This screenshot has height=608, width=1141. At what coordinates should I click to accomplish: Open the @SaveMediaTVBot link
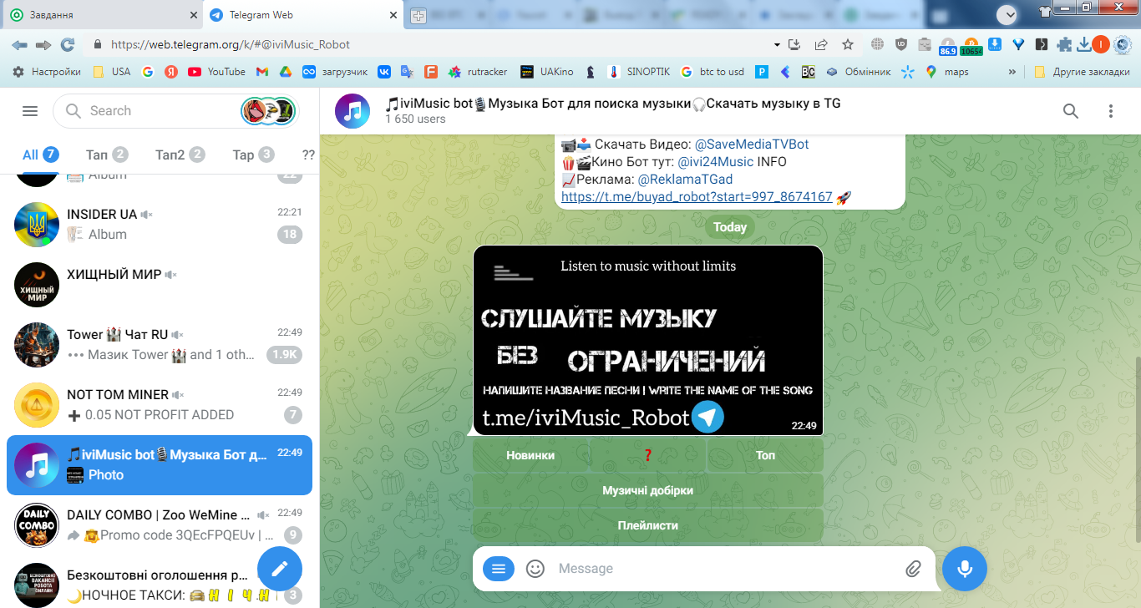(x=752, y=144)
